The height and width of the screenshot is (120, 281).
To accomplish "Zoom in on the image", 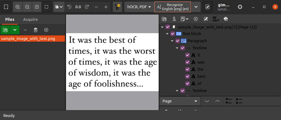I will point(18,7).
